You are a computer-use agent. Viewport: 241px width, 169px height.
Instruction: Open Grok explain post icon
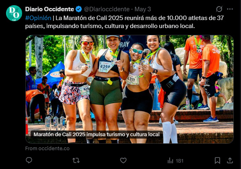coord(219,9)
